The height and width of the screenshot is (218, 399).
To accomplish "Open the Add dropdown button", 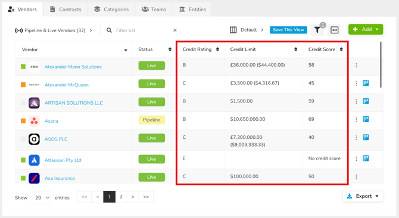I will 366,29.
